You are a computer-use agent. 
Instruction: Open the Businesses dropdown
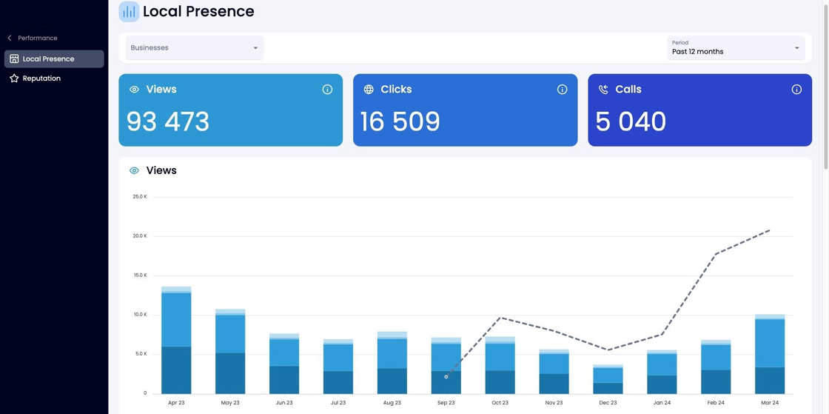(195, 47)
